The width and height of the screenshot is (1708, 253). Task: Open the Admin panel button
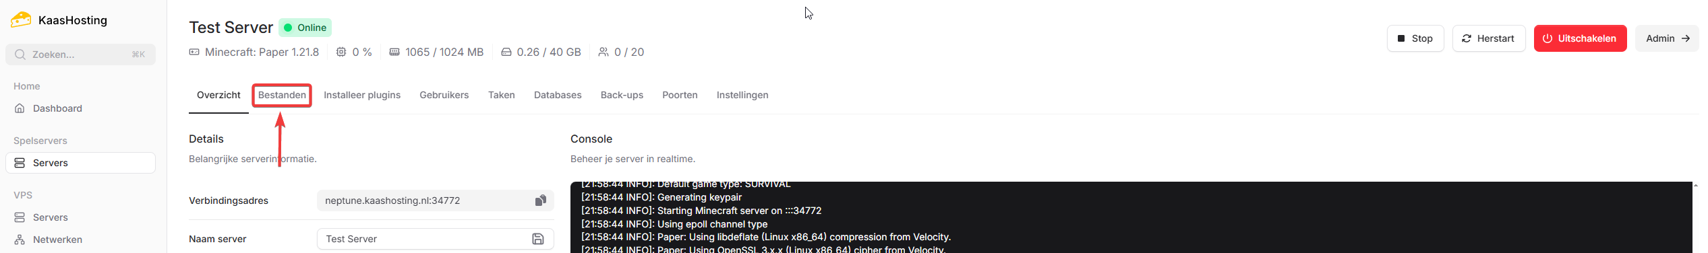(x=1667, y=38)
